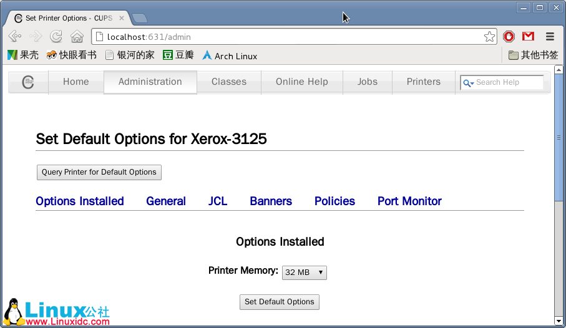The image size is (566, 328).
Task: Click the browser back arrow
Action: (15, 37)
